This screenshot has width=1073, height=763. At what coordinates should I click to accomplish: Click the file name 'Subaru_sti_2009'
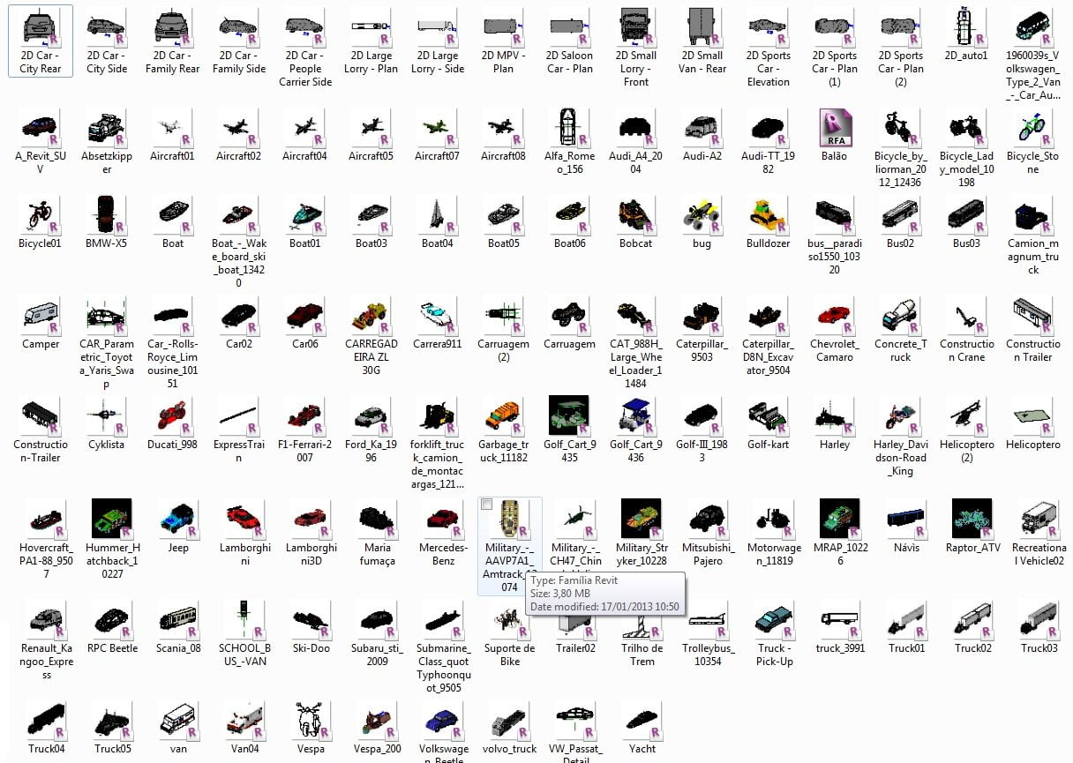[377, 655]
